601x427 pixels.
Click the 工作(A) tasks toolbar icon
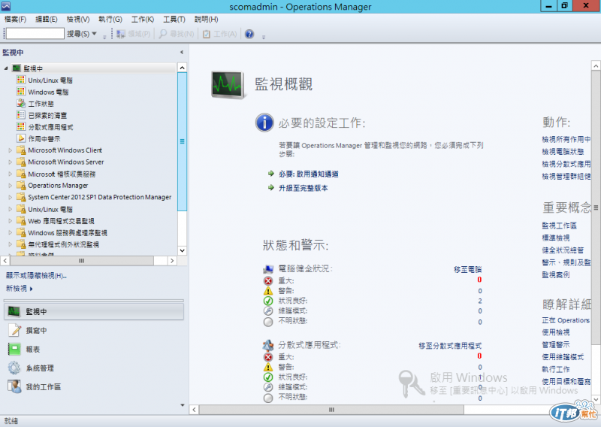point(206,34)
